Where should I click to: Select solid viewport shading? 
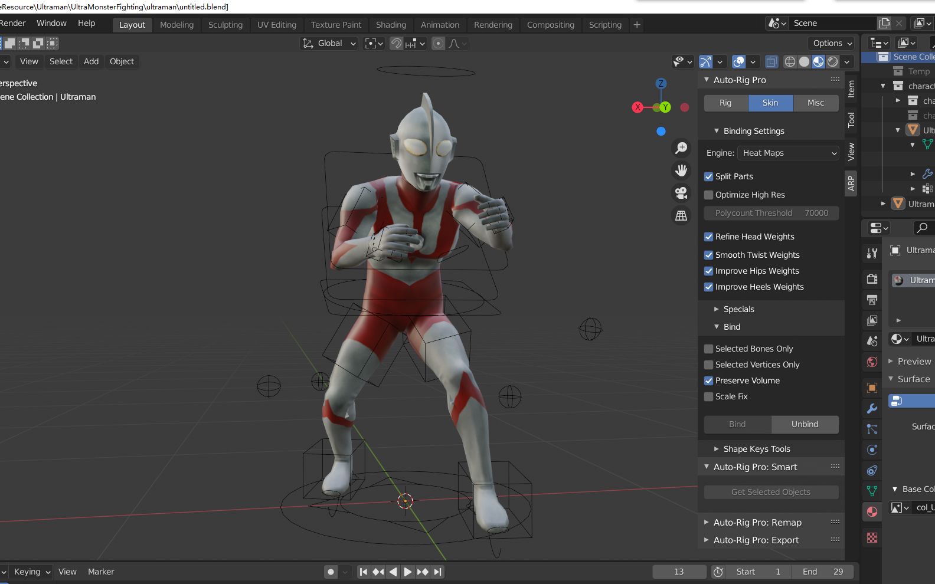point(804,61)
